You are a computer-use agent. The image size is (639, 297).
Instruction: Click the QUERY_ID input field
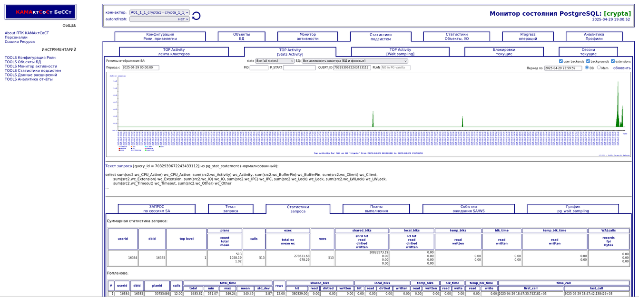coord(352,68)
